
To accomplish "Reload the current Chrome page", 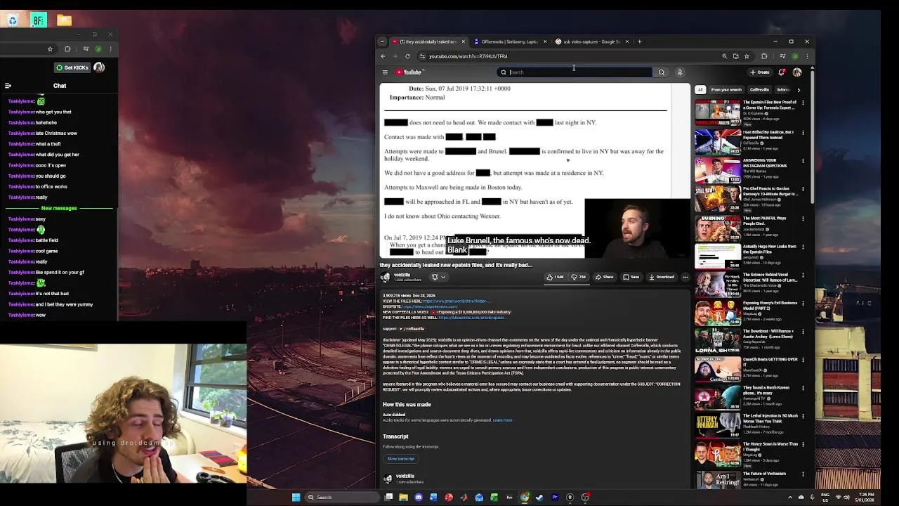I will point(407,56).
